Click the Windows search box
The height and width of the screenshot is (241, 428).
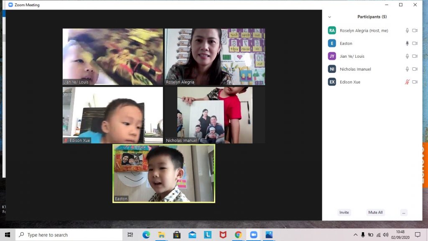click(x=69, y=235)
